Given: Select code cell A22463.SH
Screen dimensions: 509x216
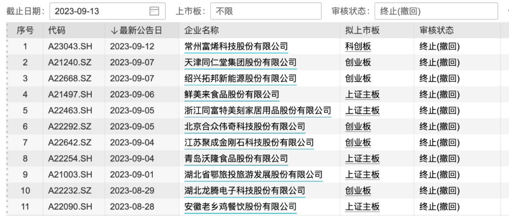Looking at the screenshot, I should [70, 111].
